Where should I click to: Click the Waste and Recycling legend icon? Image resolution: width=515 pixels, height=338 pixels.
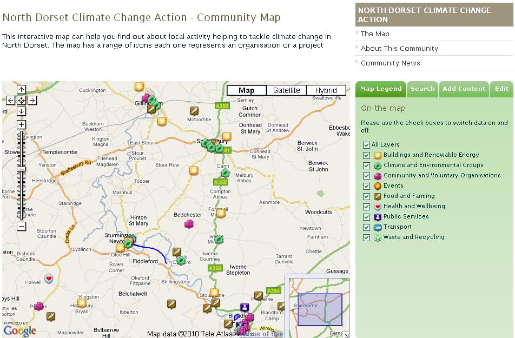coord(378,237)
